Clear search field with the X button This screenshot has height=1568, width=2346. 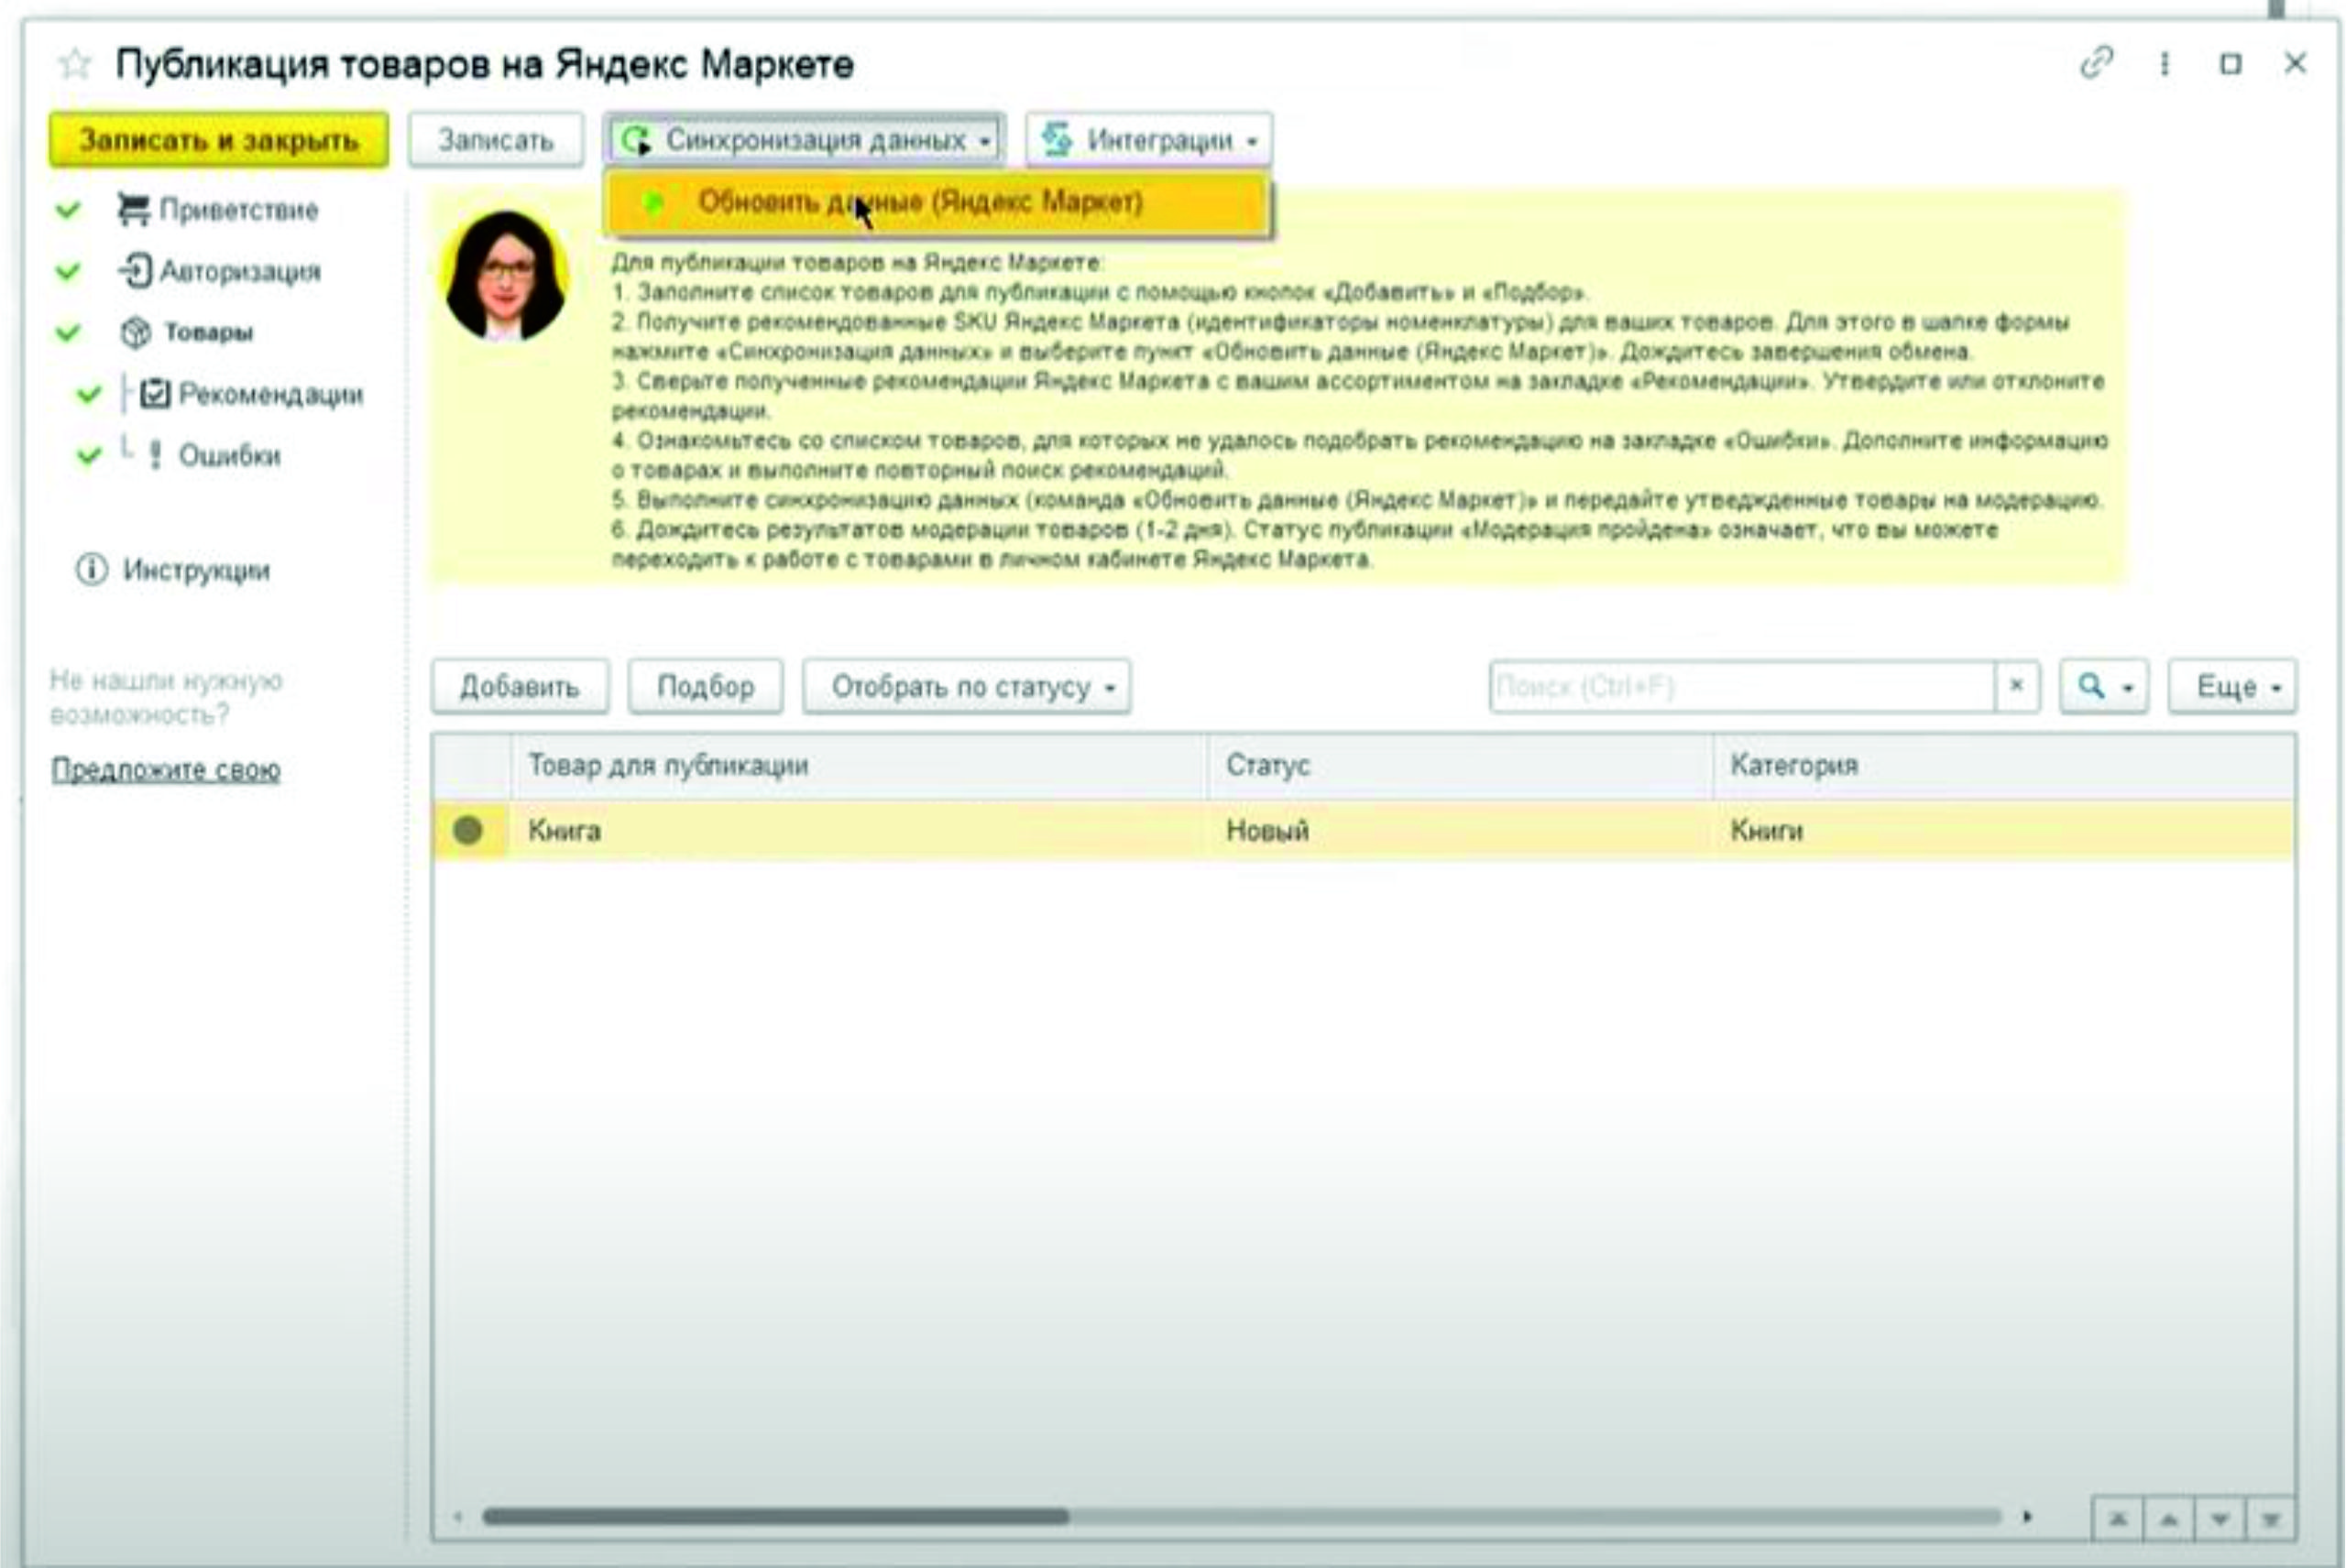pos(2016,686)
